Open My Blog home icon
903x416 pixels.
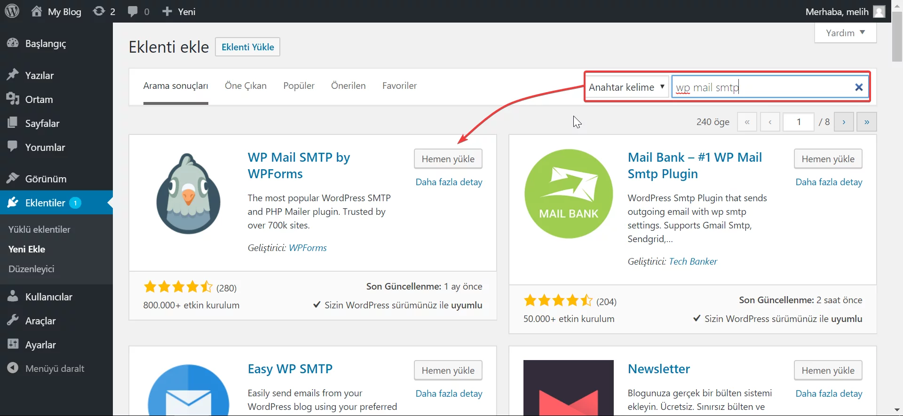[37, 11]
